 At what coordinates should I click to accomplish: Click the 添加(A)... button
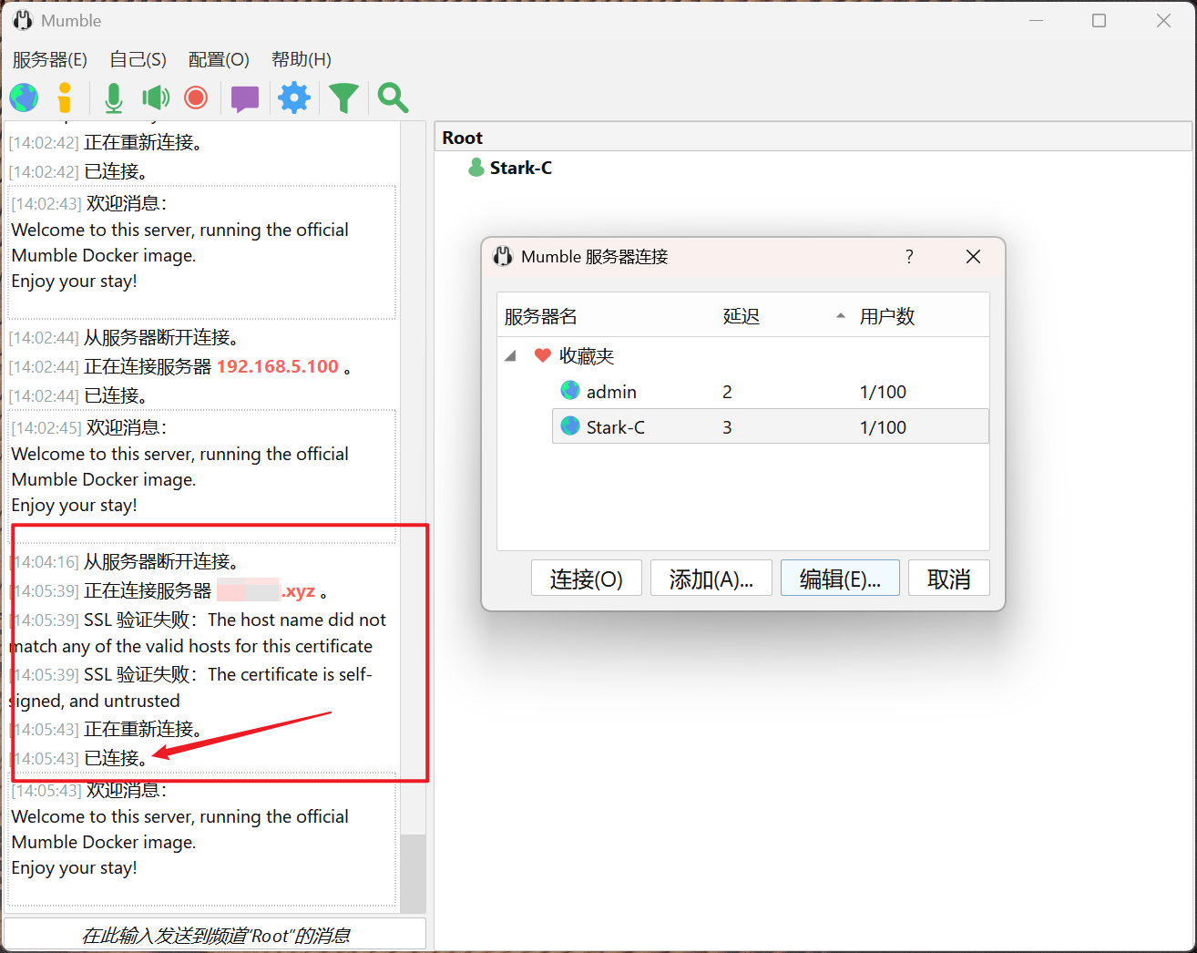[711, 579]
